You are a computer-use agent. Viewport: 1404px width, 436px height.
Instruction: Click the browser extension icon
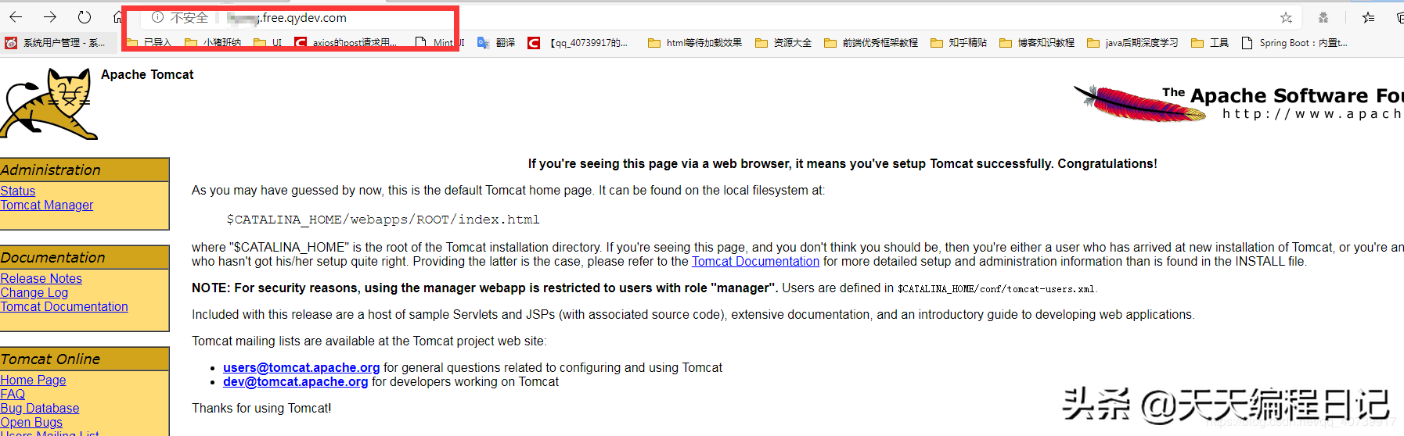[x=1323, y=17]
